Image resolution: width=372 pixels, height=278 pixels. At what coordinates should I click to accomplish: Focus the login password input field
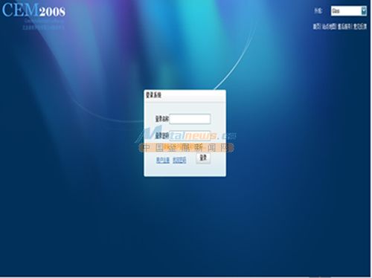coord(190,135)
